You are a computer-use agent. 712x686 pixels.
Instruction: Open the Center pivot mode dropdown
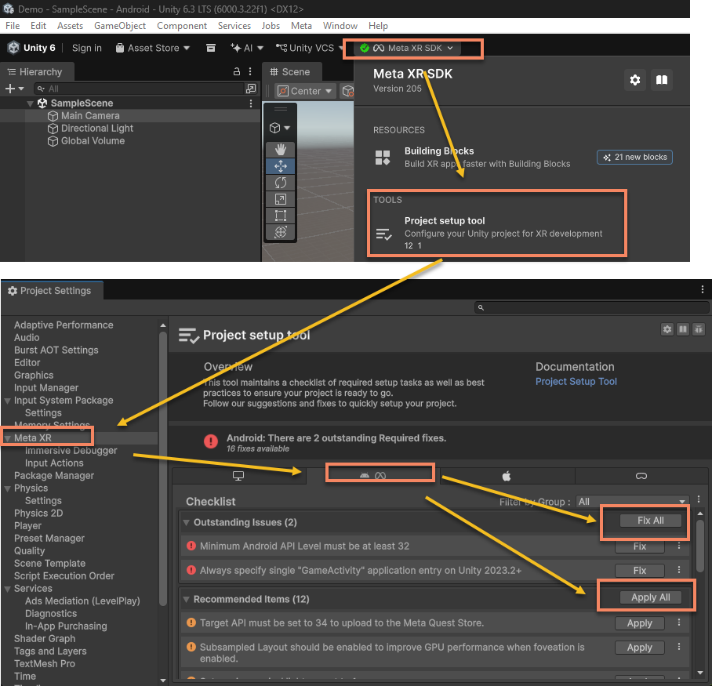(x=305, y=91)
